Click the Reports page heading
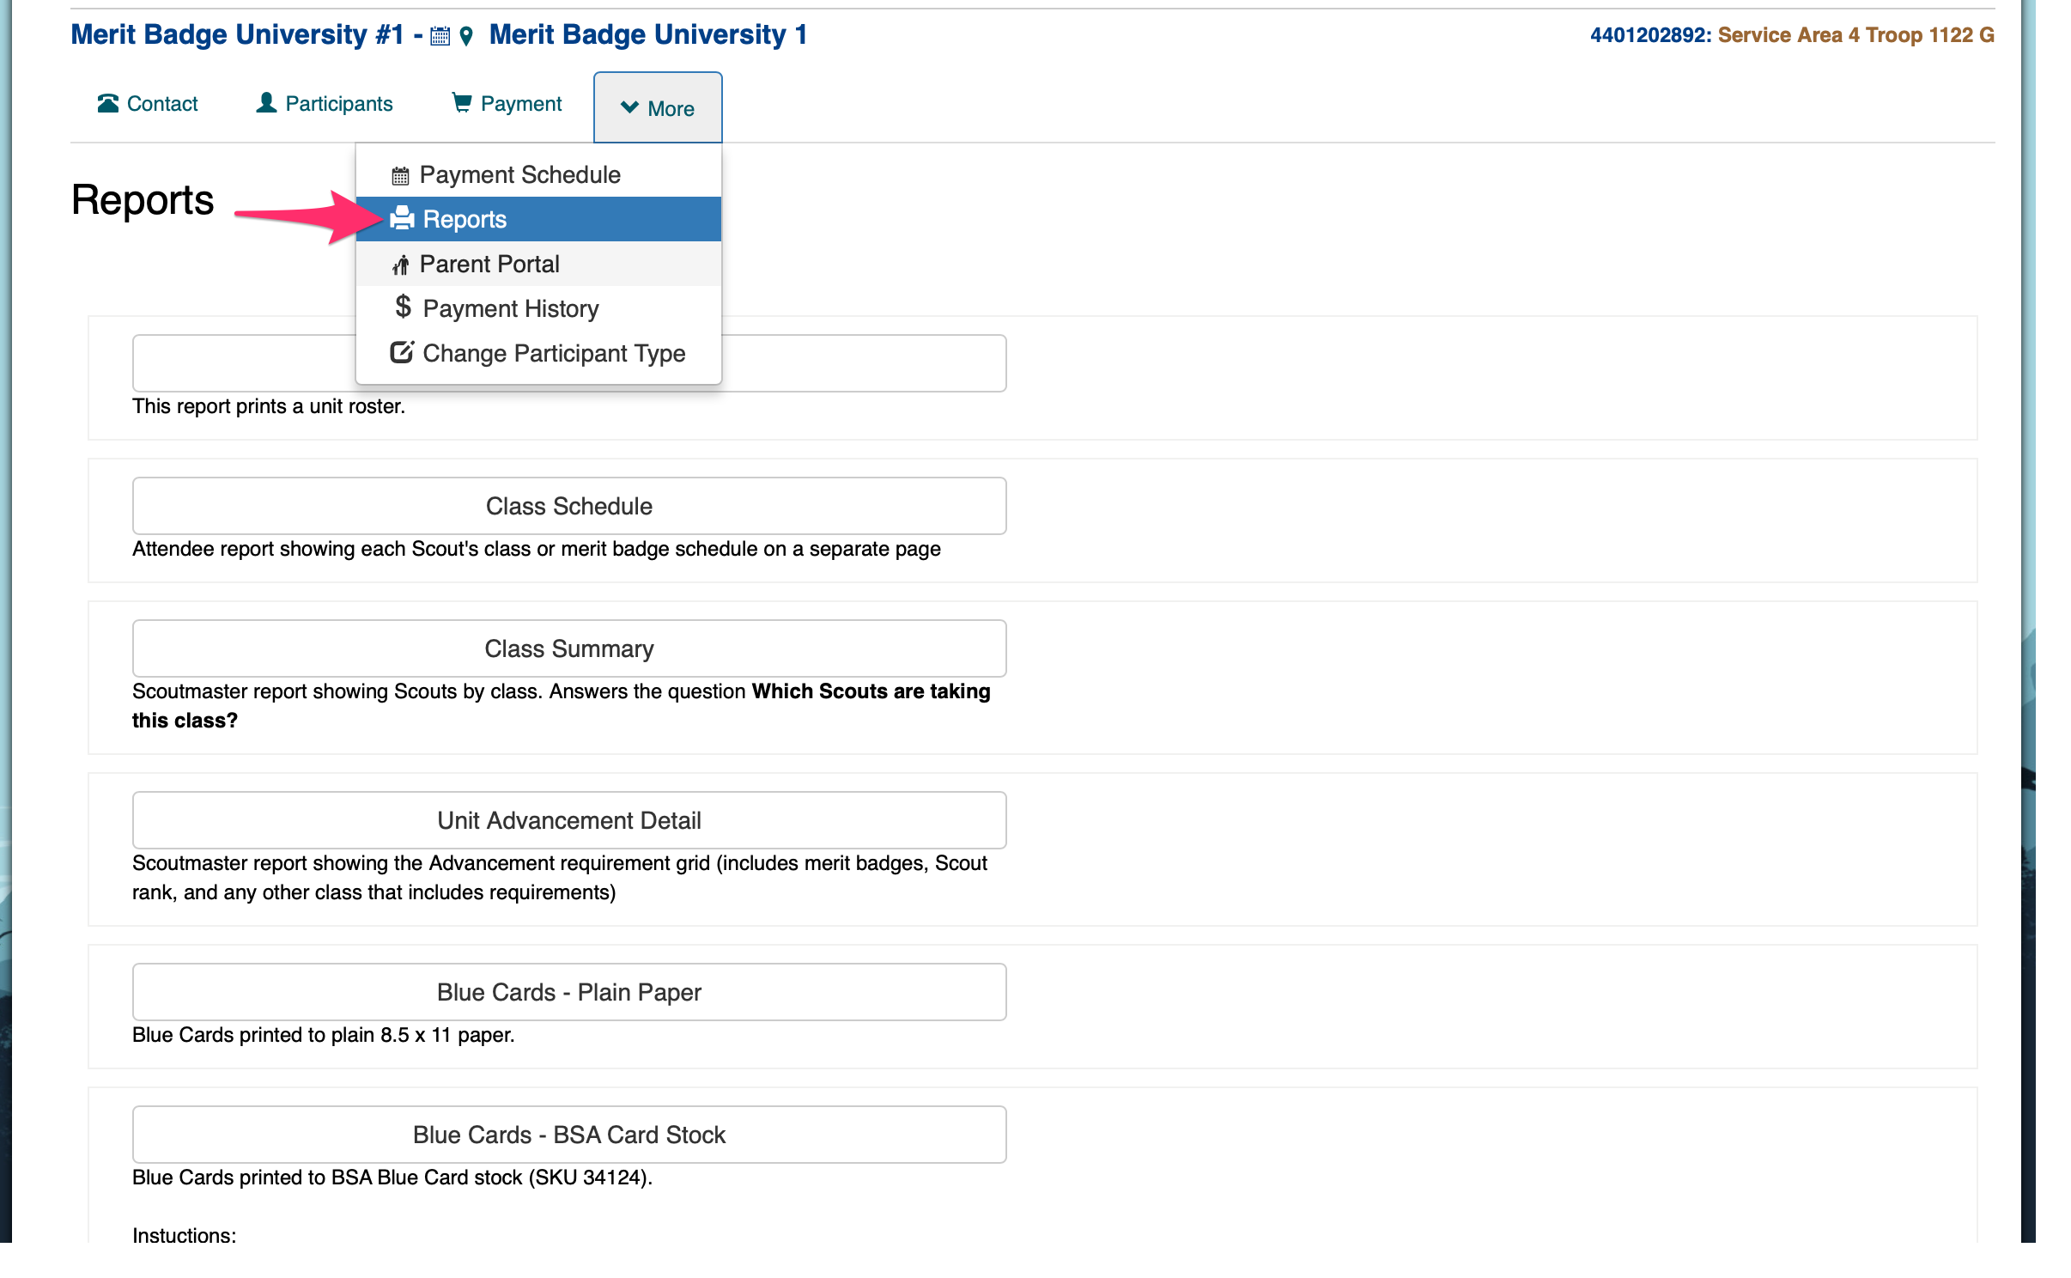This screenshot has height=1278, width=2071. click(x=143, y=200)
